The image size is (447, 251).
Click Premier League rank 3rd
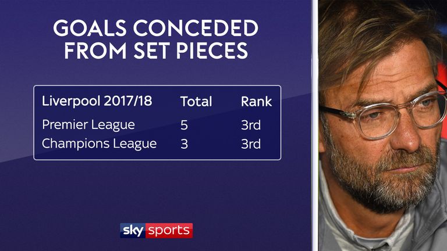click(x=251, y=125)
